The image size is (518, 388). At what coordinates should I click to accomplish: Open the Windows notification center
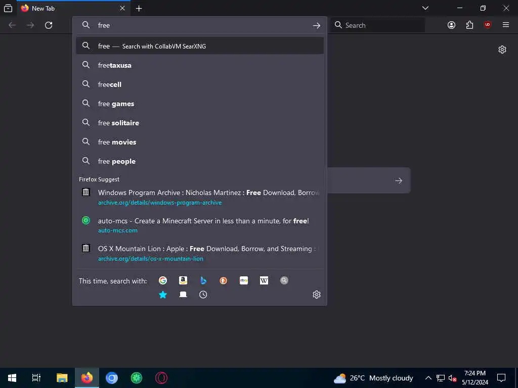click(501, 378)
